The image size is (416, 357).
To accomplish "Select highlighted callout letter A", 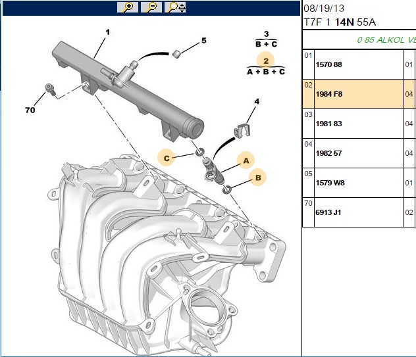I will point(246,160).
